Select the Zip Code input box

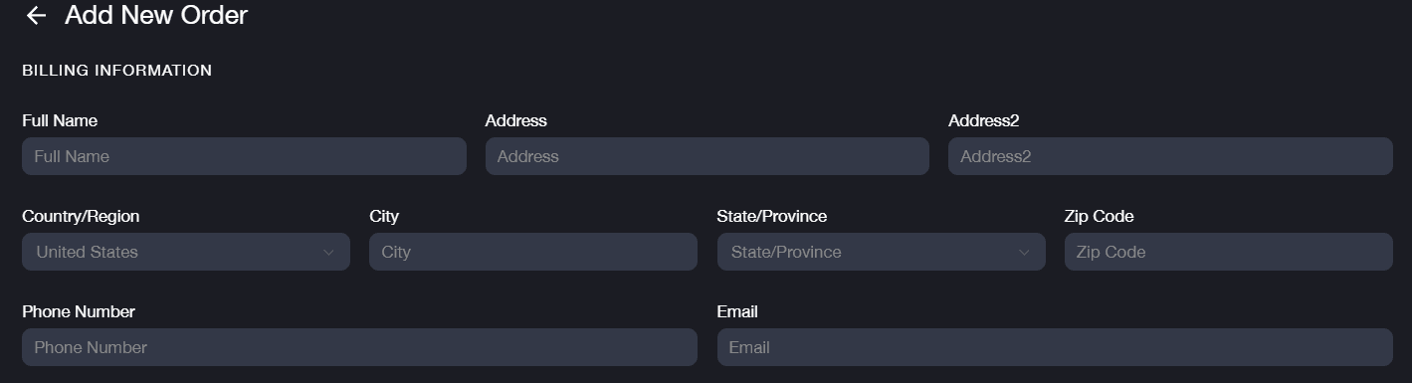coord(1229,252)
